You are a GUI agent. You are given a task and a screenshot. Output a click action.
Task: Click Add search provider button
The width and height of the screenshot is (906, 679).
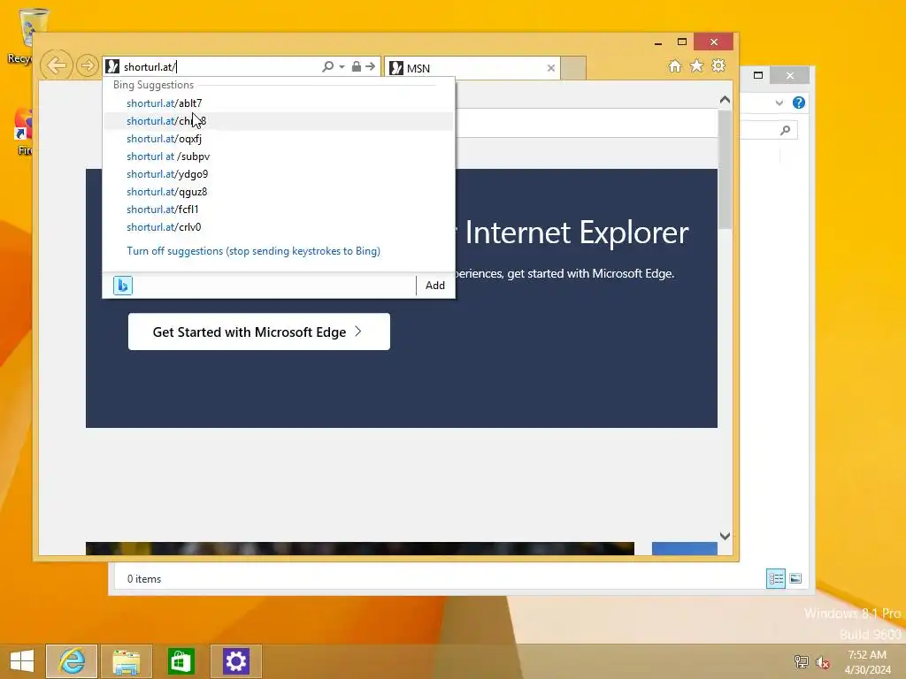click(435, 286)
